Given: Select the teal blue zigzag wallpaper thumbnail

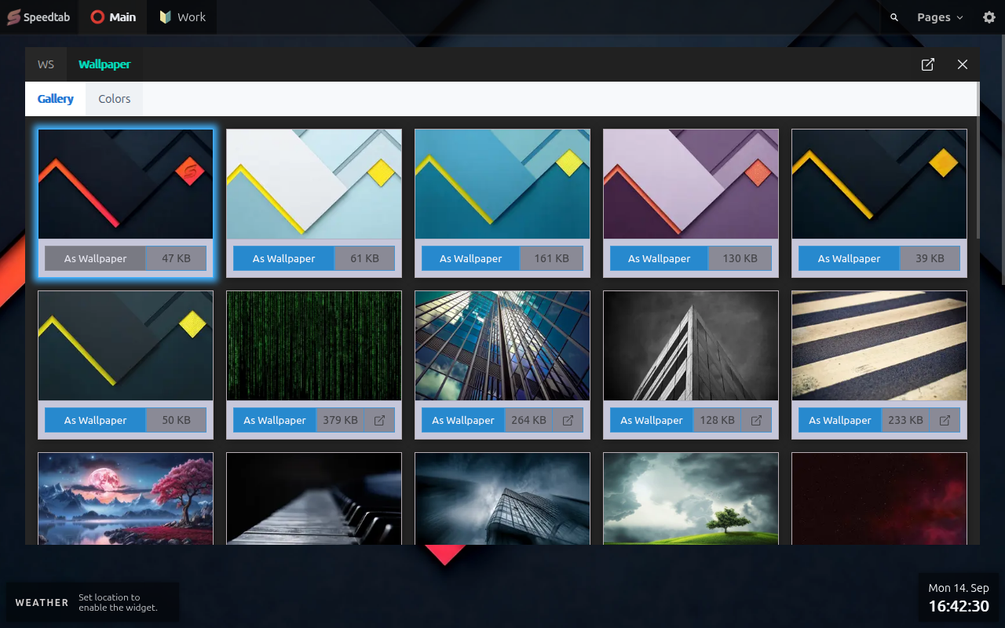Looking at the screenshot, I should pos(502,184).
